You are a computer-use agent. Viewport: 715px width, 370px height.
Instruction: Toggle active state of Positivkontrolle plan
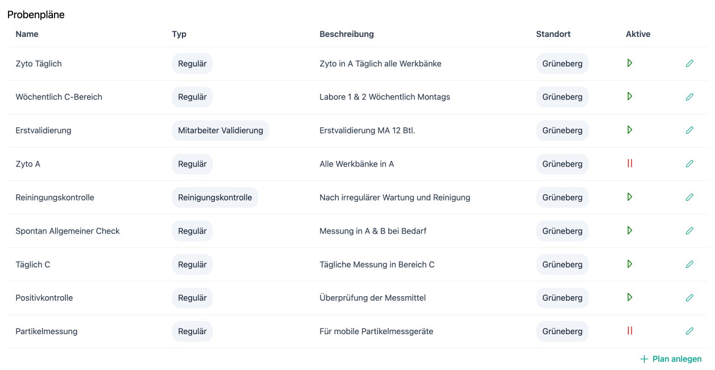pyautogui.click(x=630, y=297)
